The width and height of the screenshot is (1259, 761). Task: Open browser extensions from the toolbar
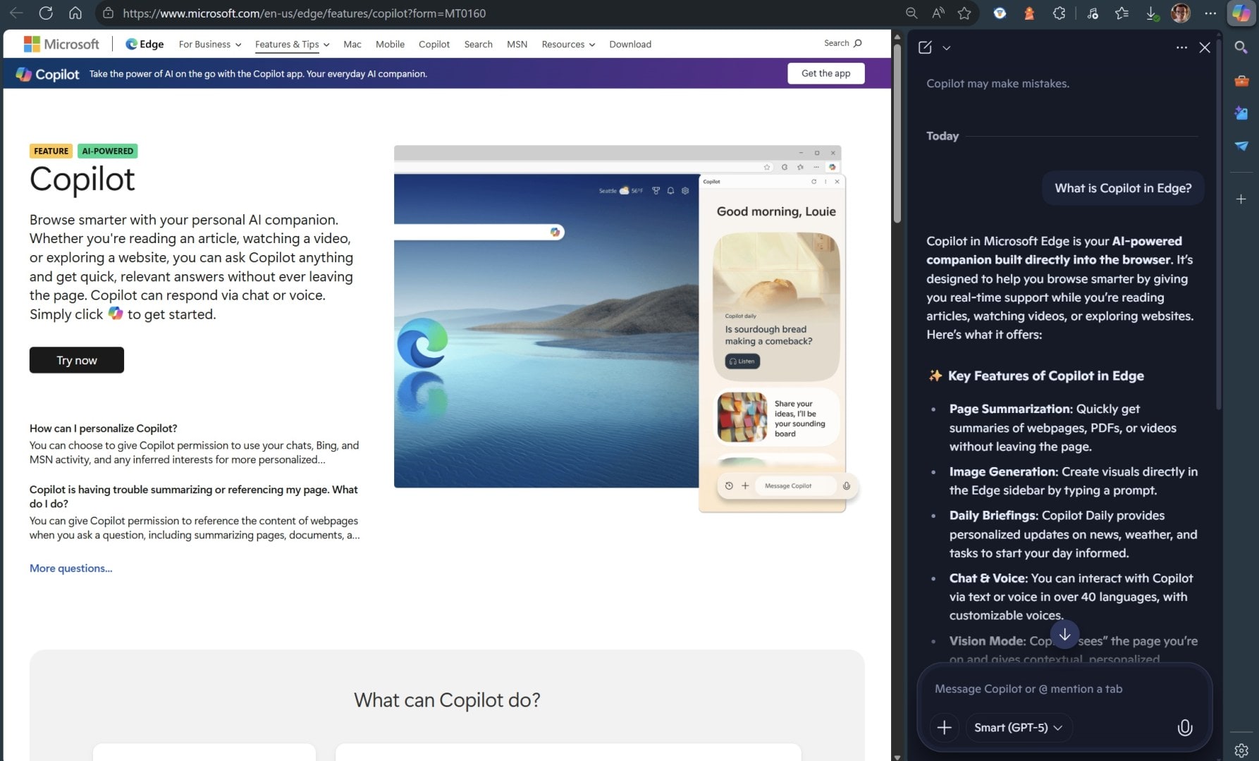coord(1059,13)
